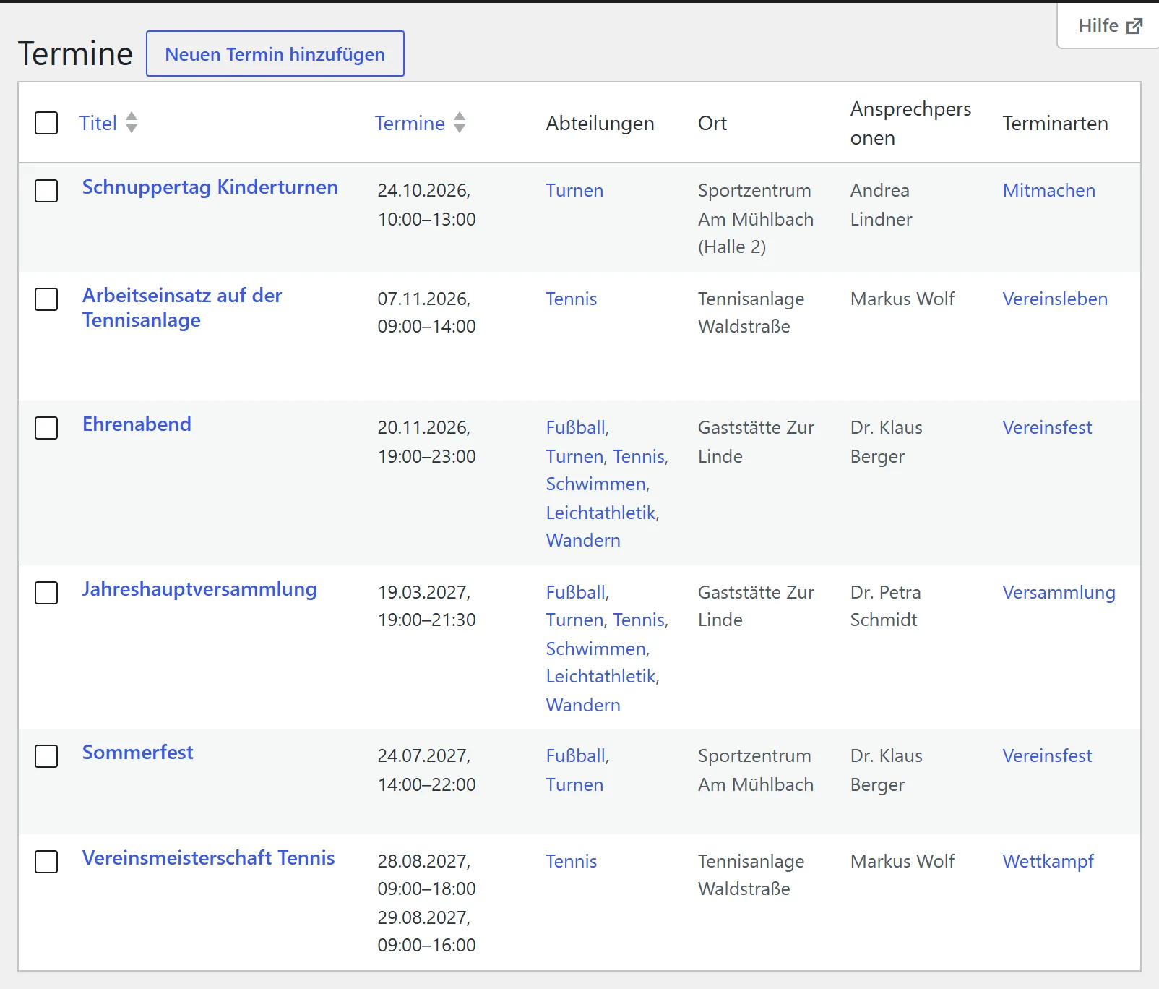The image size is (1159, 989).
Task: Click the Termine column sort arrows
Action: point(460,122)
